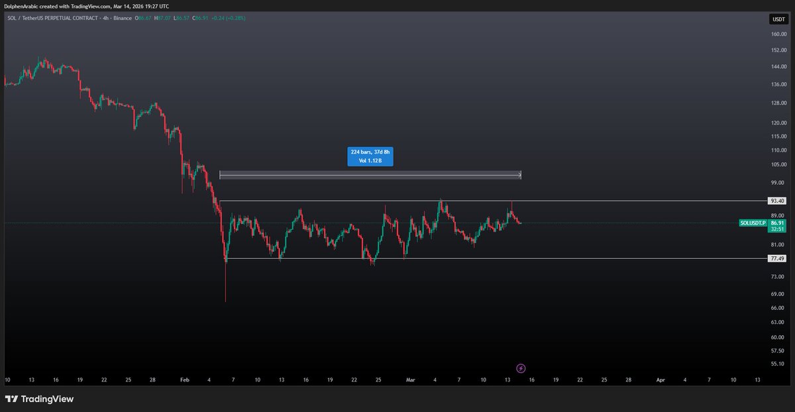The height and width of the screenshot is (412, 795).
Task: Click the 86.91 last price value
Action: coord(778,223)
